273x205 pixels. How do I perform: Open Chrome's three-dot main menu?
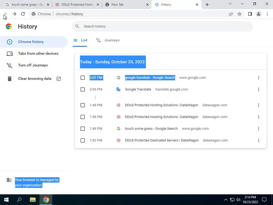(x=267, y=14)
